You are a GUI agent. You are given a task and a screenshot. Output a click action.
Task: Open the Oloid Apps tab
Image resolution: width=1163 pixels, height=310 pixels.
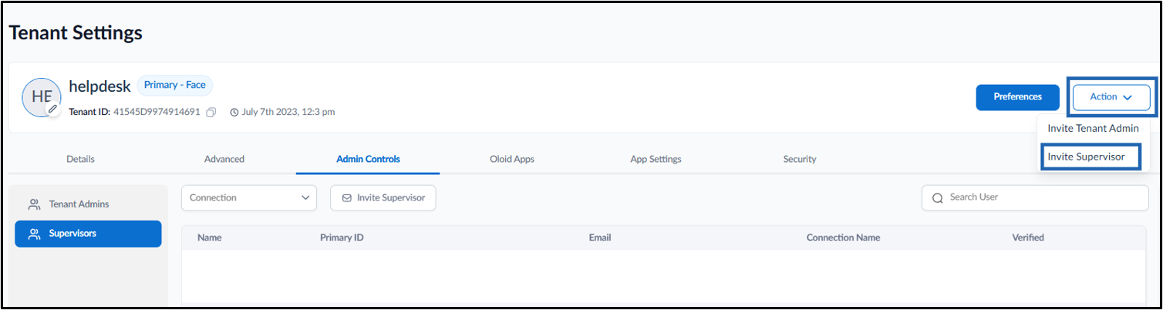click(x=512, y=159)
